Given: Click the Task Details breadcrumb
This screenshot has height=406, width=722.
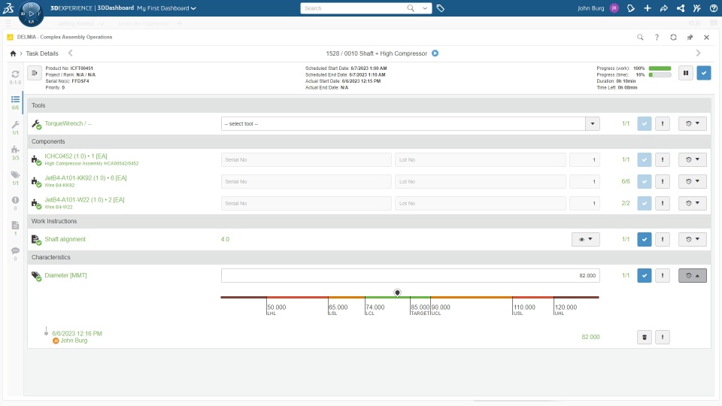Looking at the screenshot, I should point(42,53).
